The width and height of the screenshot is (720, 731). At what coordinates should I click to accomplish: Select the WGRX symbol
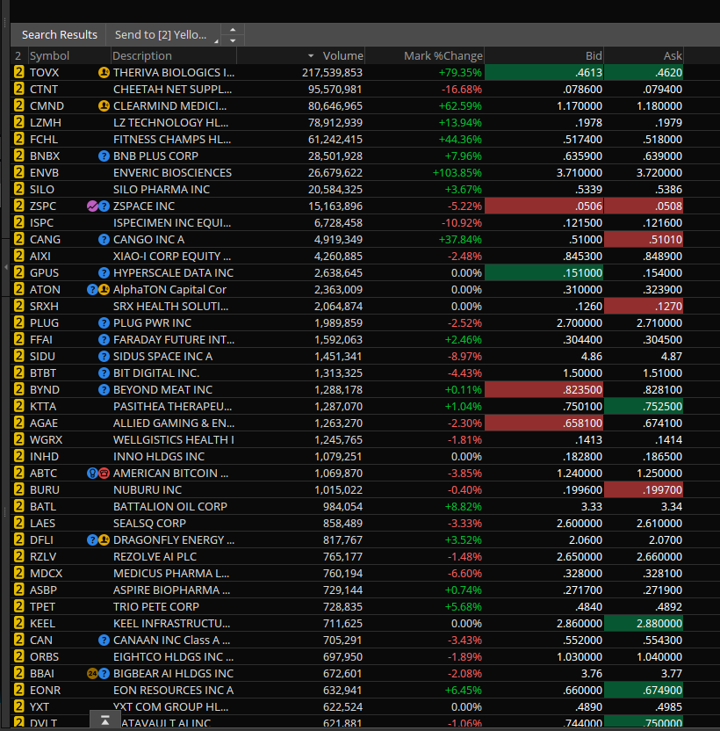(x=47, y=439)
